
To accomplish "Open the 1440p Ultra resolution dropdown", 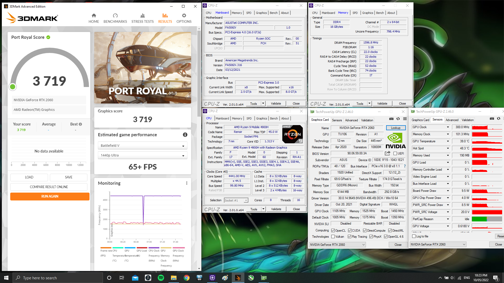I will click(143, 155).
